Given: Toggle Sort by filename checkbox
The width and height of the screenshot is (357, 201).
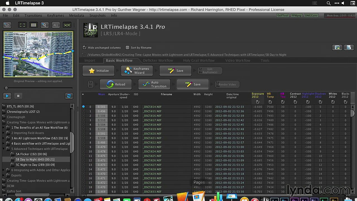Looking at the screenshot, I should pos(127,47).
